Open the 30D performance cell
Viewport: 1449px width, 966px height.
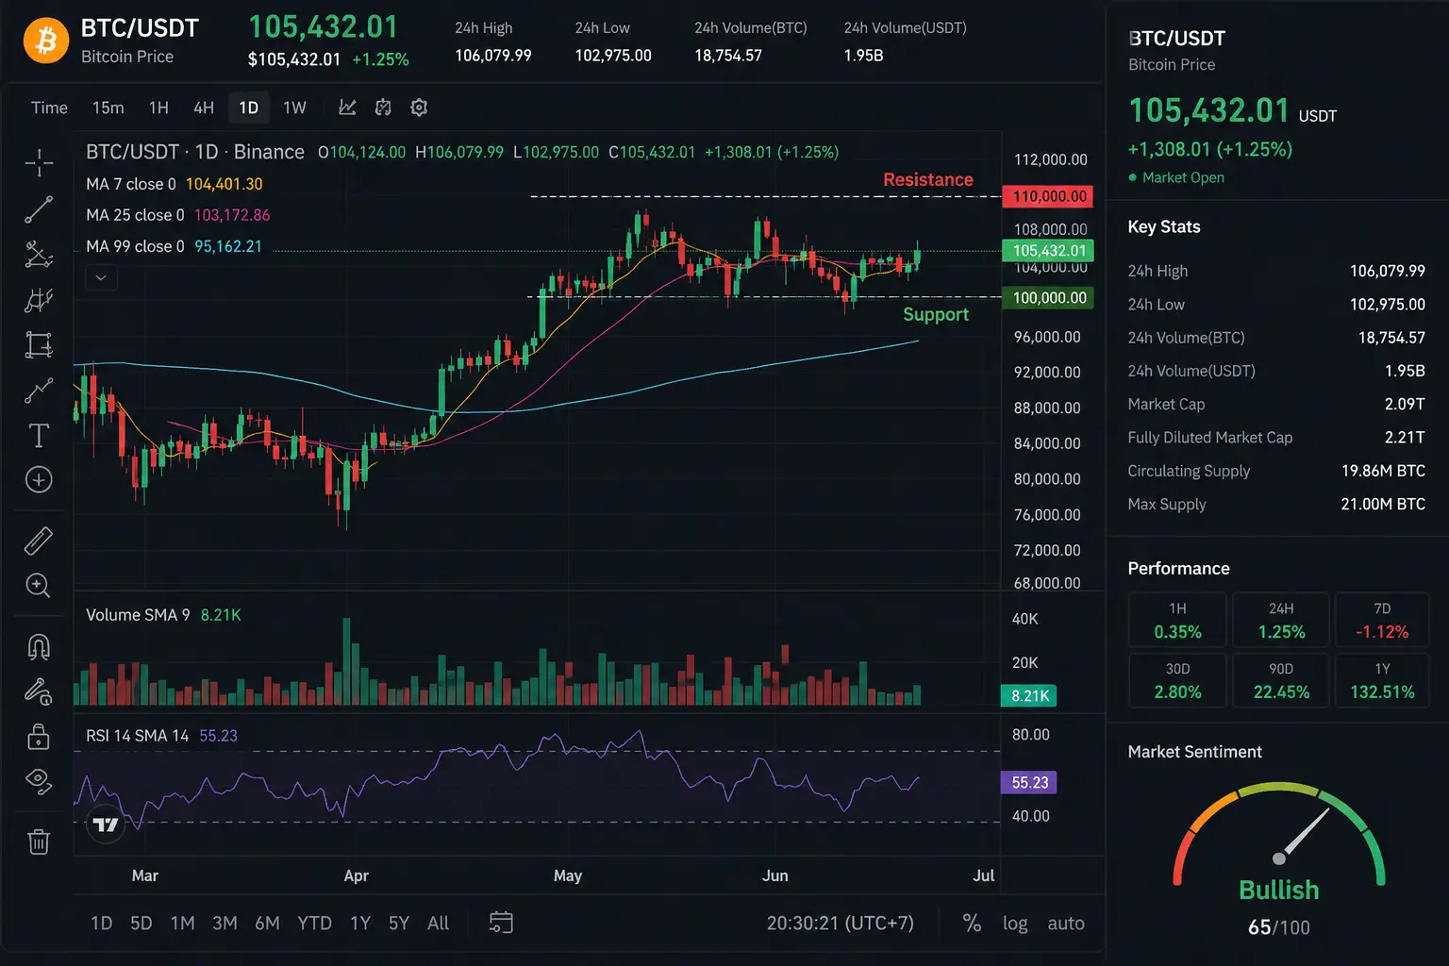click(x=1177, y=680)
